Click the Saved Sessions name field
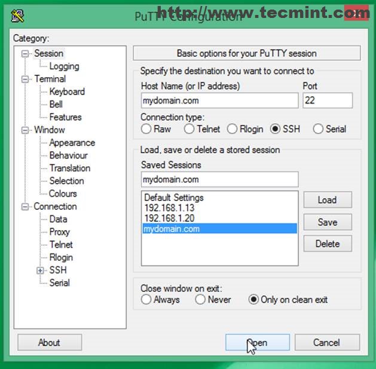This screenshot has height=369, width=376. click(219, 179)
